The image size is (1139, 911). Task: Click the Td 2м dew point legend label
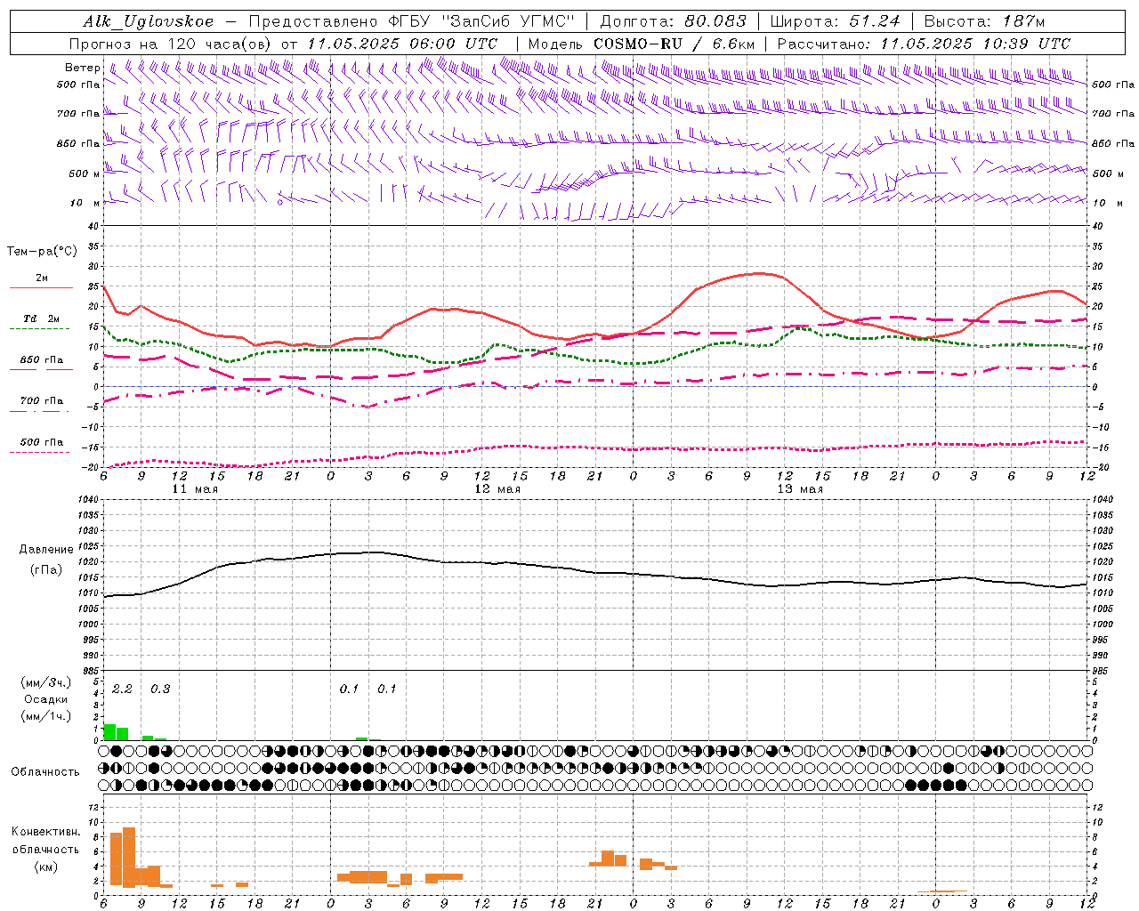pyautogui.click(x=41, y=318)
